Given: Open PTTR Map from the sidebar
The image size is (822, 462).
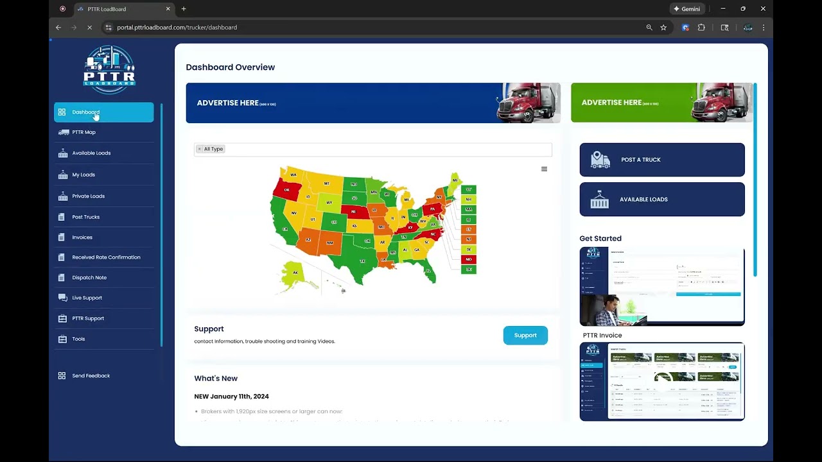Looking at the screenshot, I should pos(104,132).
